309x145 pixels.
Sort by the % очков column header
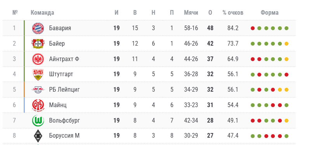coord(233,13)
